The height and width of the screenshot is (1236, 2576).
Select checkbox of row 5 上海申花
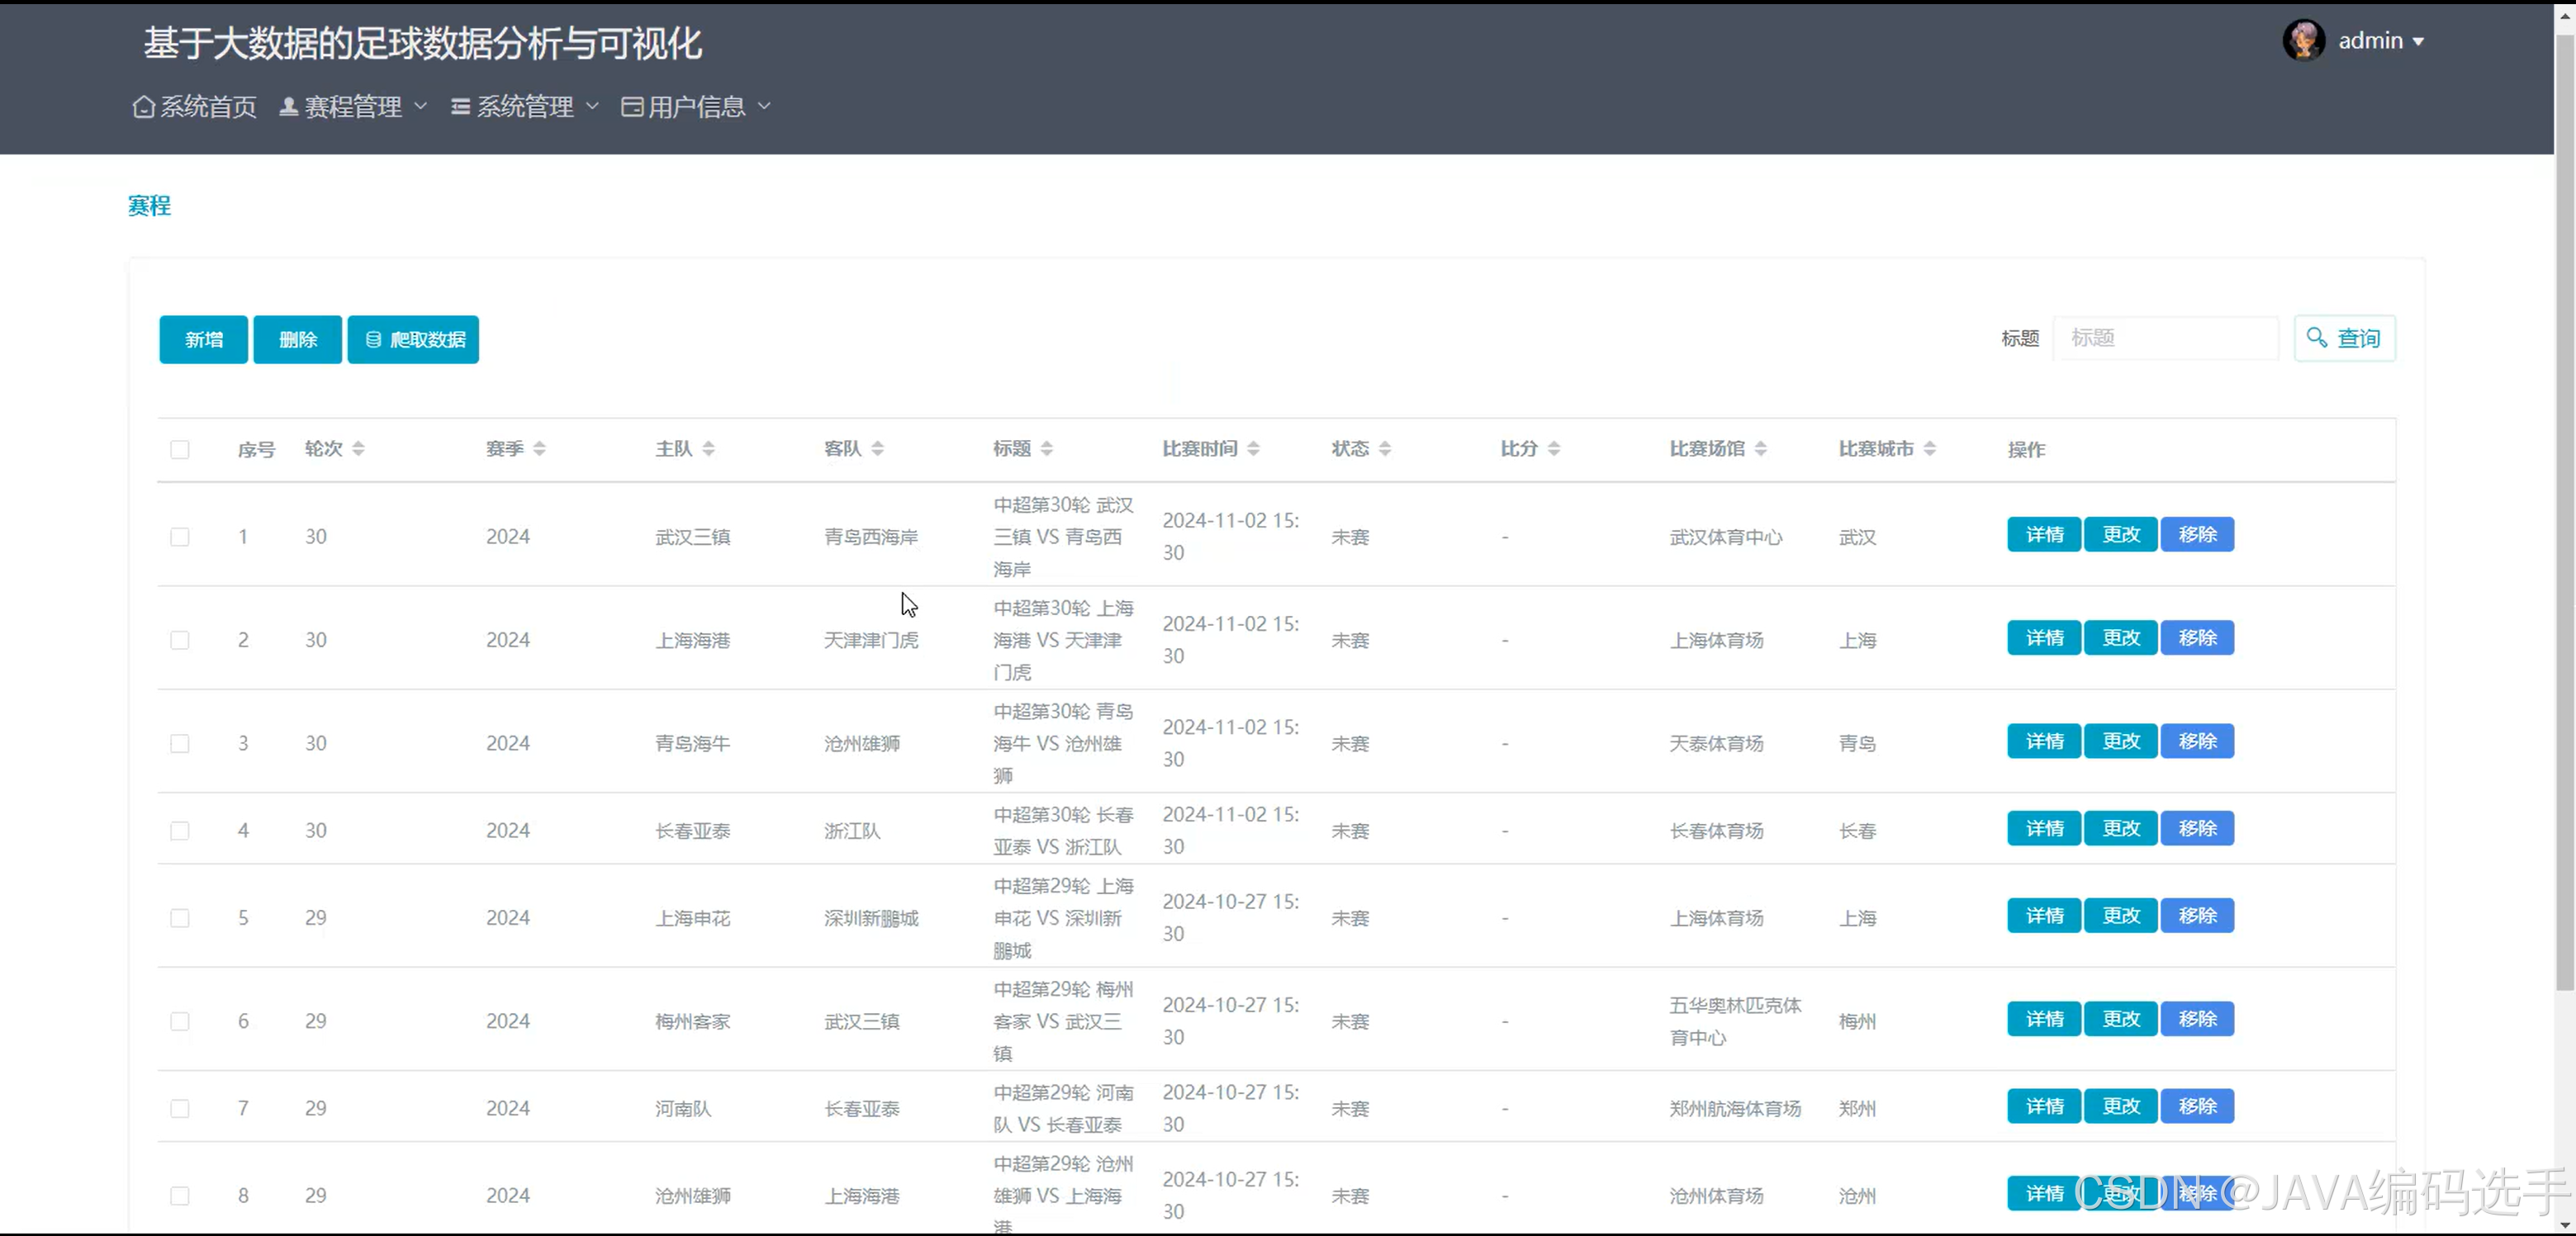click(180, 918)
